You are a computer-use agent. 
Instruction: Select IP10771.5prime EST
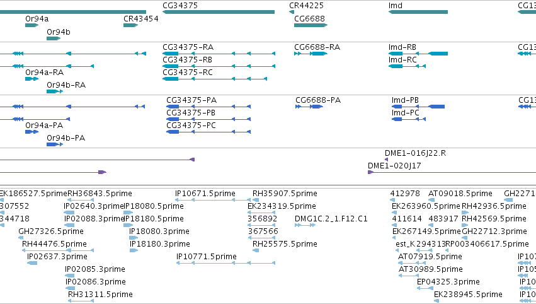click(x=226, y=263)
